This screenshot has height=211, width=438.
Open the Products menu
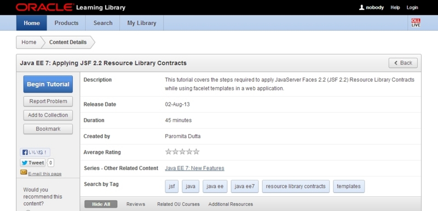tap(66, 23)
